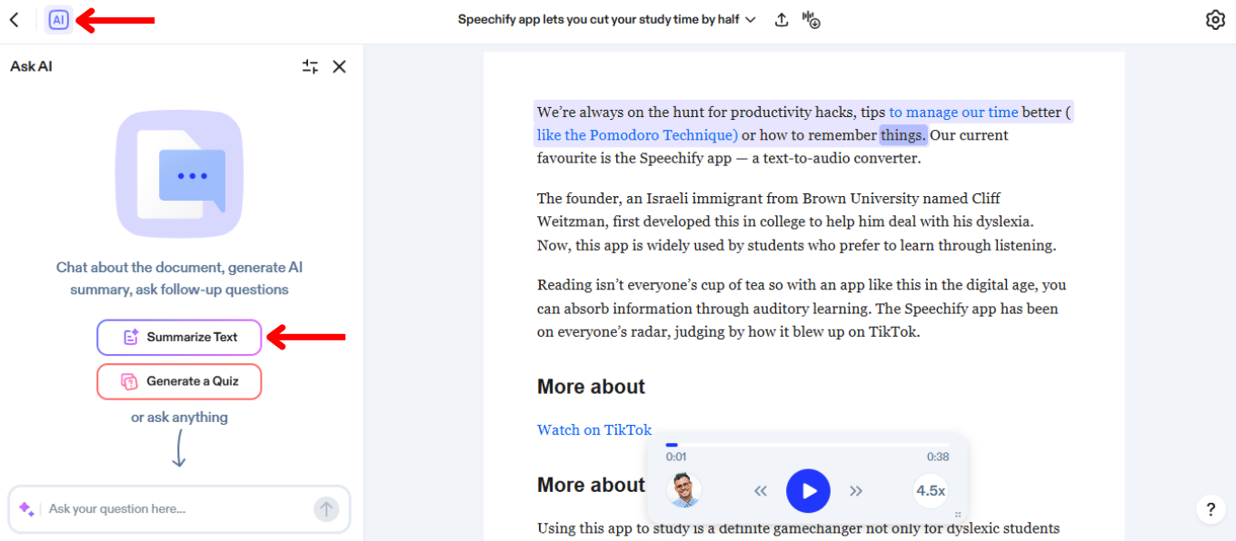
Task: Toggle the AI panel icon in header
Action: pyautogui.click(x=59, y=20)
